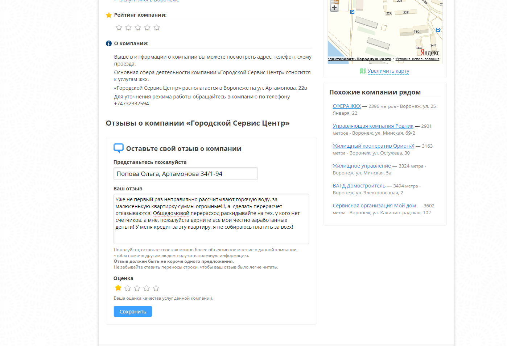This screenshot has width=507, height=346.
Task: Click the parking icon on the map
Action: [x=438, y=30]
